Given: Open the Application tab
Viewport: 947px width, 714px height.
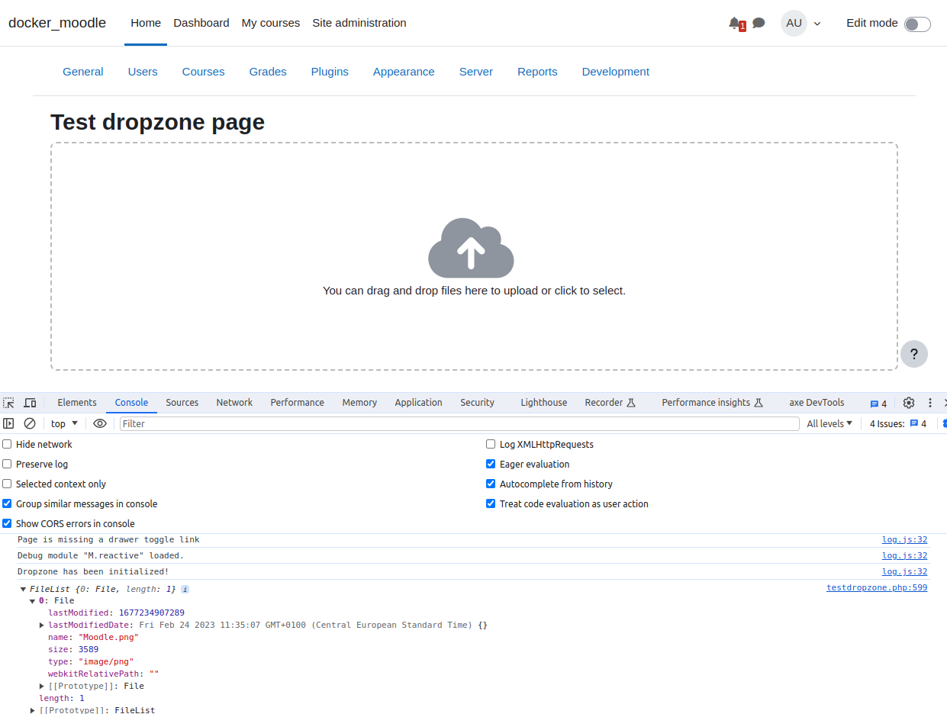Looking at the screenshot, I should pos(418,403).
